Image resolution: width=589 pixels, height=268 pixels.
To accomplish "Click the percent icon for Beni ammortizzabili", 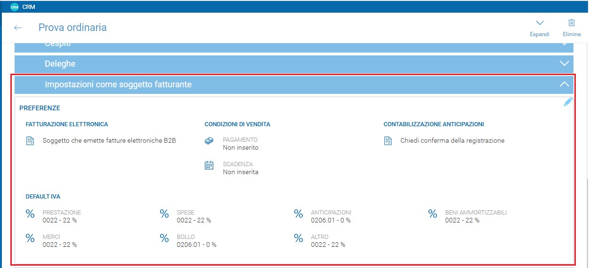I will click(433, 214).
